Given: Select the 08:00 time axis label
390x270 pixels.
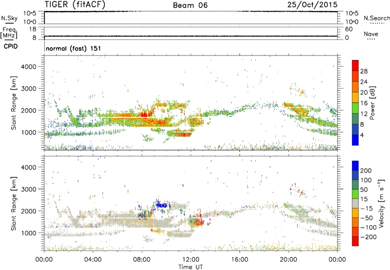Looking at the screenshot, I should (142, 260).
